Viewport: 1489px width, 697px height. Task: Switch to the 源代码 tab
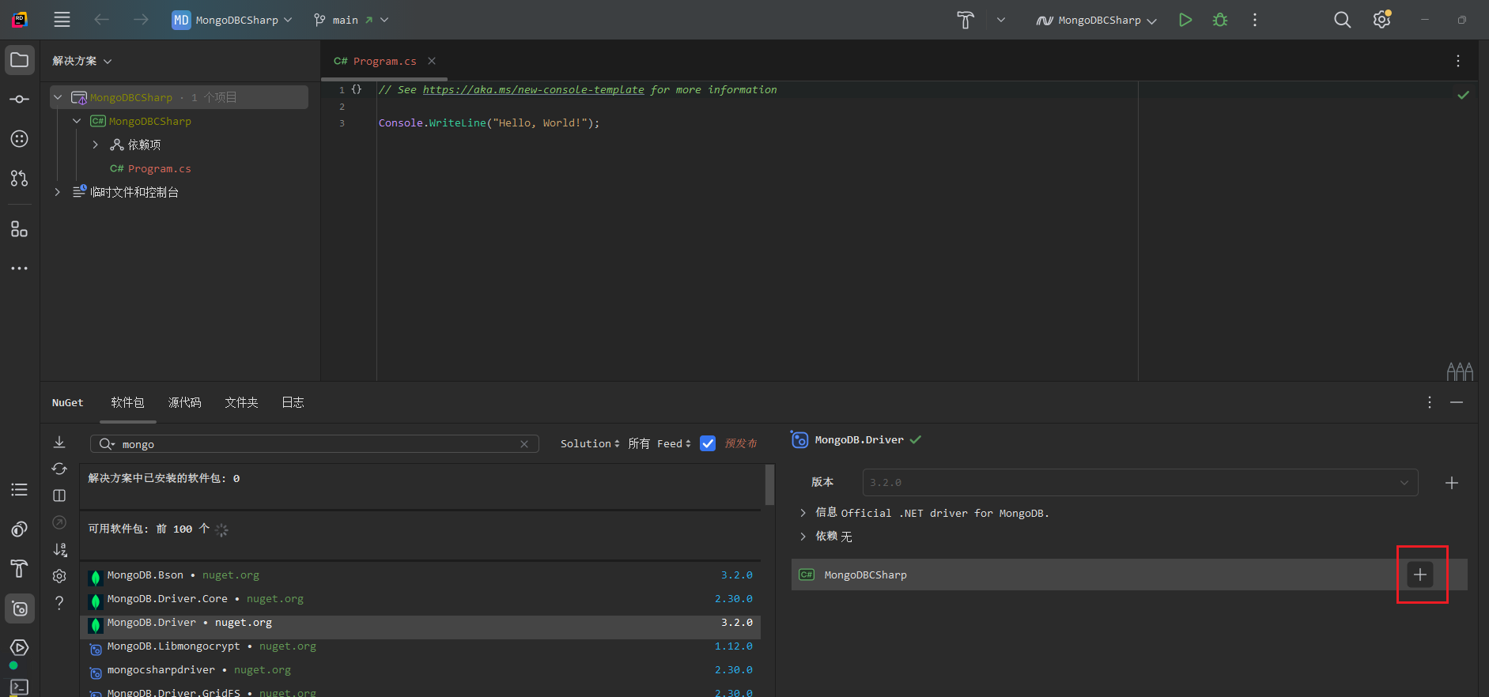pyautogui.click(x=184, y=402)
